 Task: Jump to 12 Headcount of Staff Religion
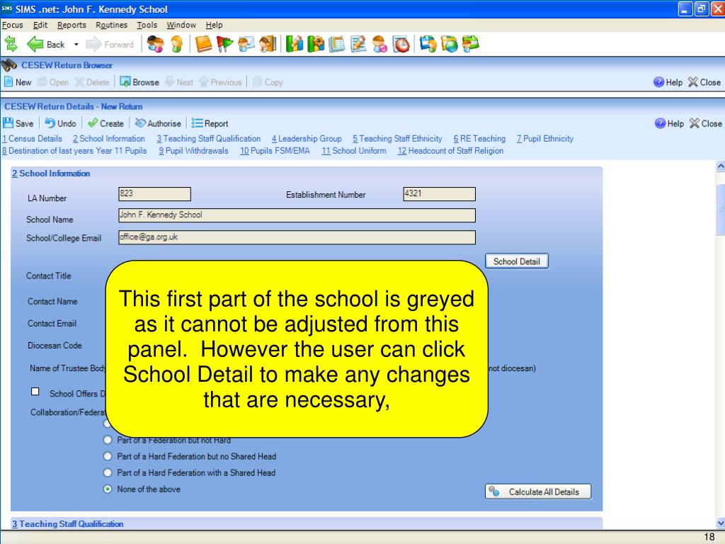coord(451,151)
